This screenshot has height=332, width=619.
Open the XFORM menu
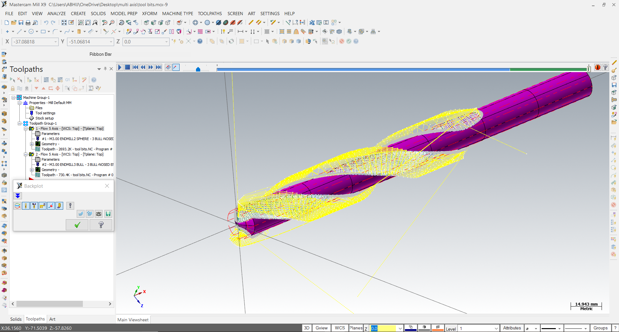click(150, 14)
